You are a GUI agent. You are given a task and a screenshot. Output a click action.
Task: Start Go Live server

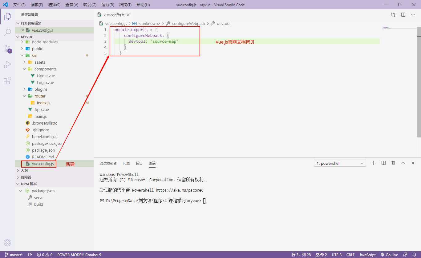pyautogui.click(x=389, y=255)
